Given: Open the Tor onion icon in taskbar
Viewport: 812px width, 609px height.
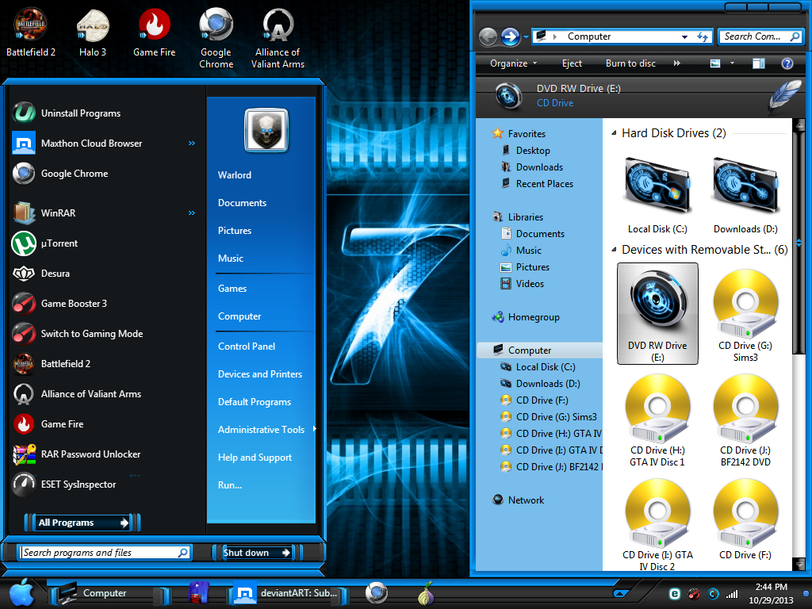Looking at the screenshot, I should point(426,593).
